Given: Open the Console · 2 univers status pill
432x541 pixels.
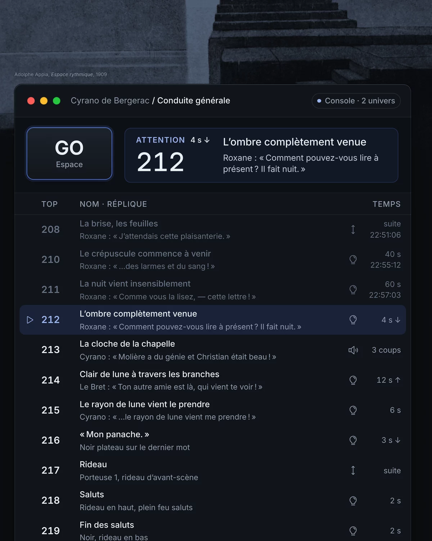Looking at the screenshot, I should tap(356, 101).
